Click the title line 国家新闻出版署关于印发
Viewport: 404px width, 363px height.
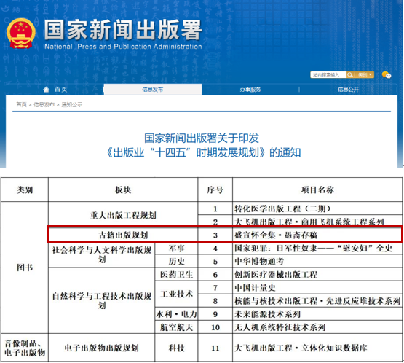coord(202,138)
